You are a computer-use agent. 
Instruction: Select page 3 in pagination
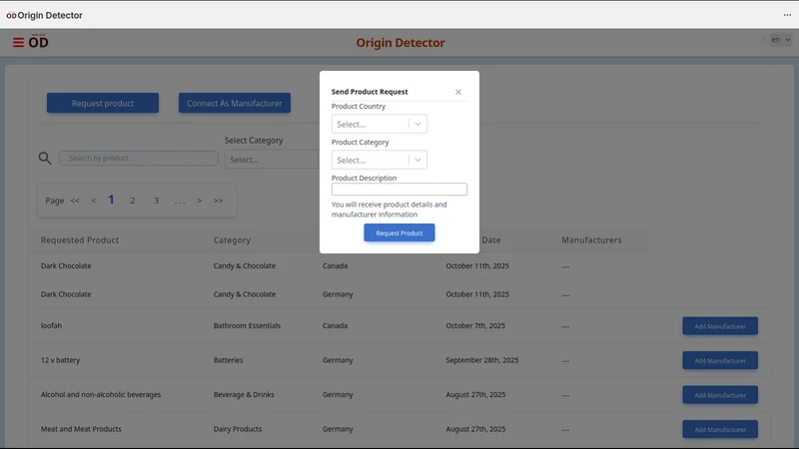pos(157,201)
